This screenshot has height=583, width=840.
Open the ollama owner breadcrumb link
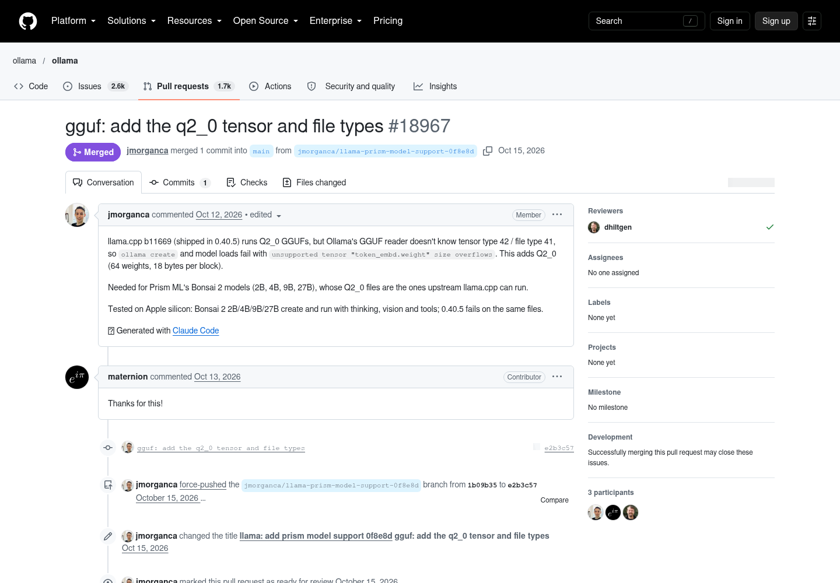tap(24, 61)
